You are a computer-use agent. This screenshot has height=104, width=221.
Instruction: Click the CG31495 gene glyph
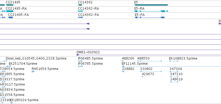pos(9,5)
